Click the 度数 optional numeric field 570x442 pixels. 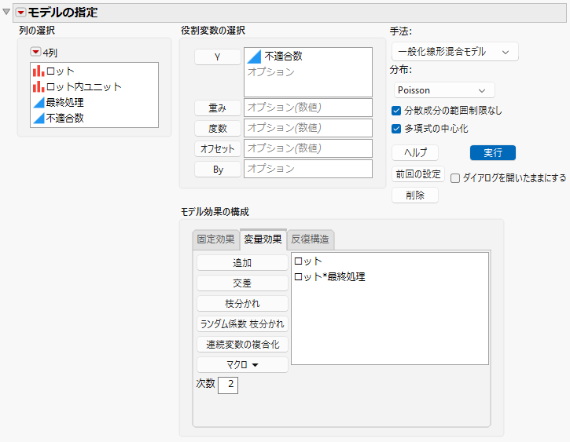(308, 128)
